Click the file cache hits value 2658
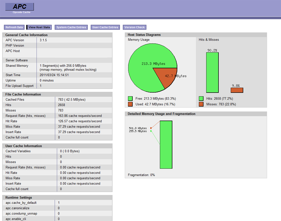 tap(61, 105)
